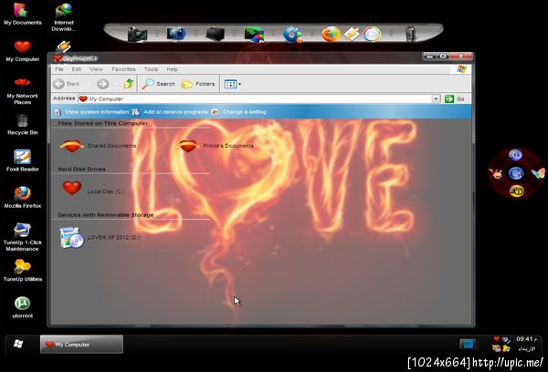Click the blue Q player dock icon
The height and width of the screenshot is (372, 548).
tap(292, 35)
